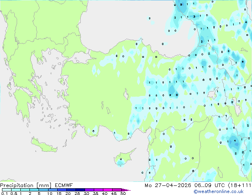Click the "25" legend scale label
This screenshot has width=252, height=195.
click(x=77, y=193)
